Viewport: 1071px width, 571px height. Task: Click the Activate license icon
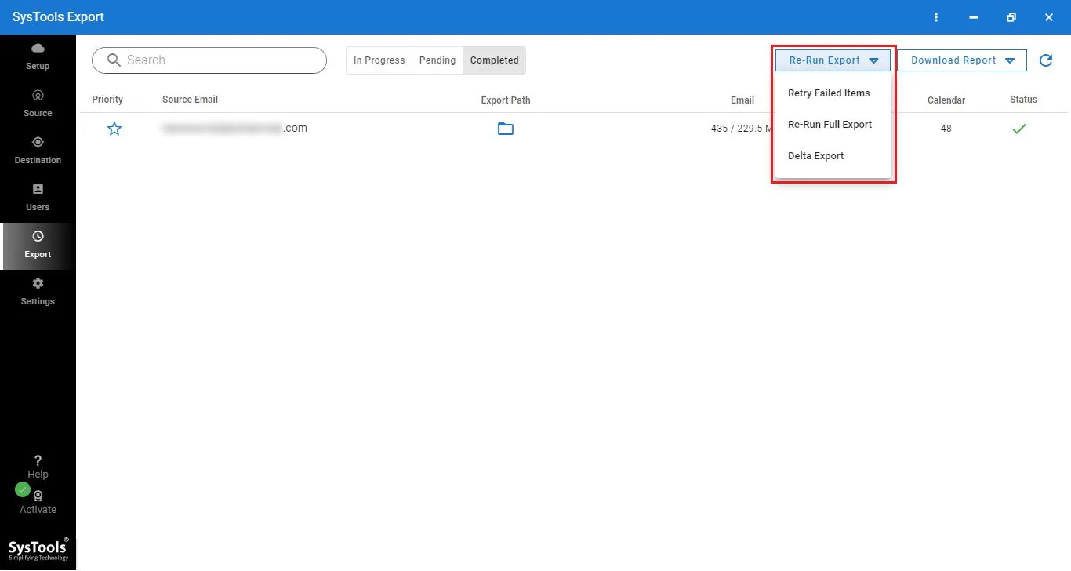[x=38, y=496]
